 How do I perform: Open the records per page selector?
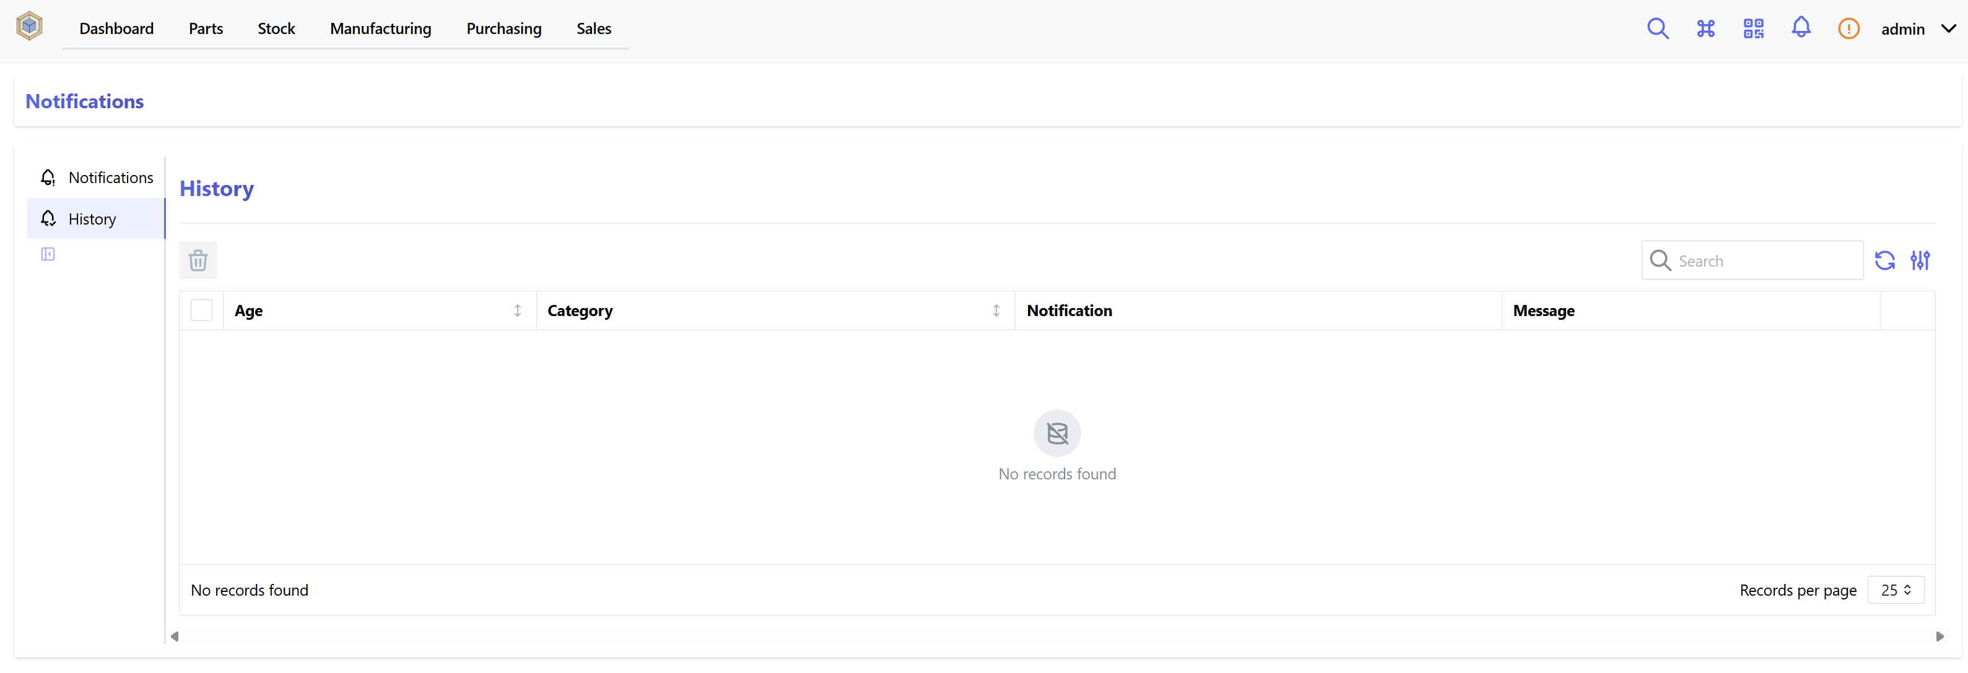1895,590
